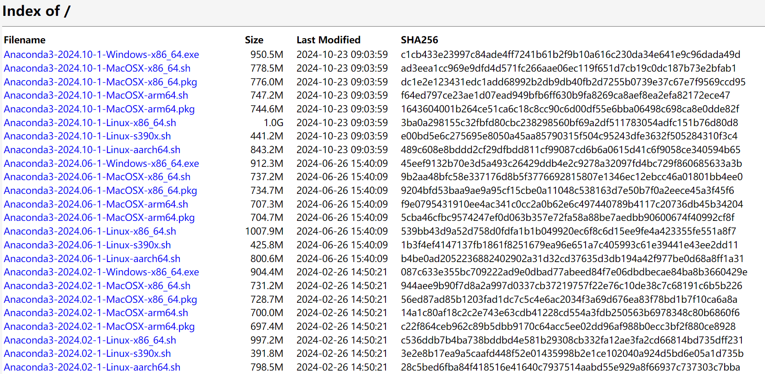Click the 904.4M size value
Screen dimensions: 765x374
tap(267, 272)
